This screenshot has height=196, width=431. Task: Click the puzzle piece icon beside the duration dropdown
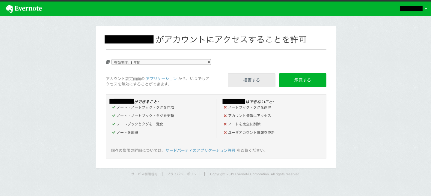pyautogui.click(x=108, y=62)
